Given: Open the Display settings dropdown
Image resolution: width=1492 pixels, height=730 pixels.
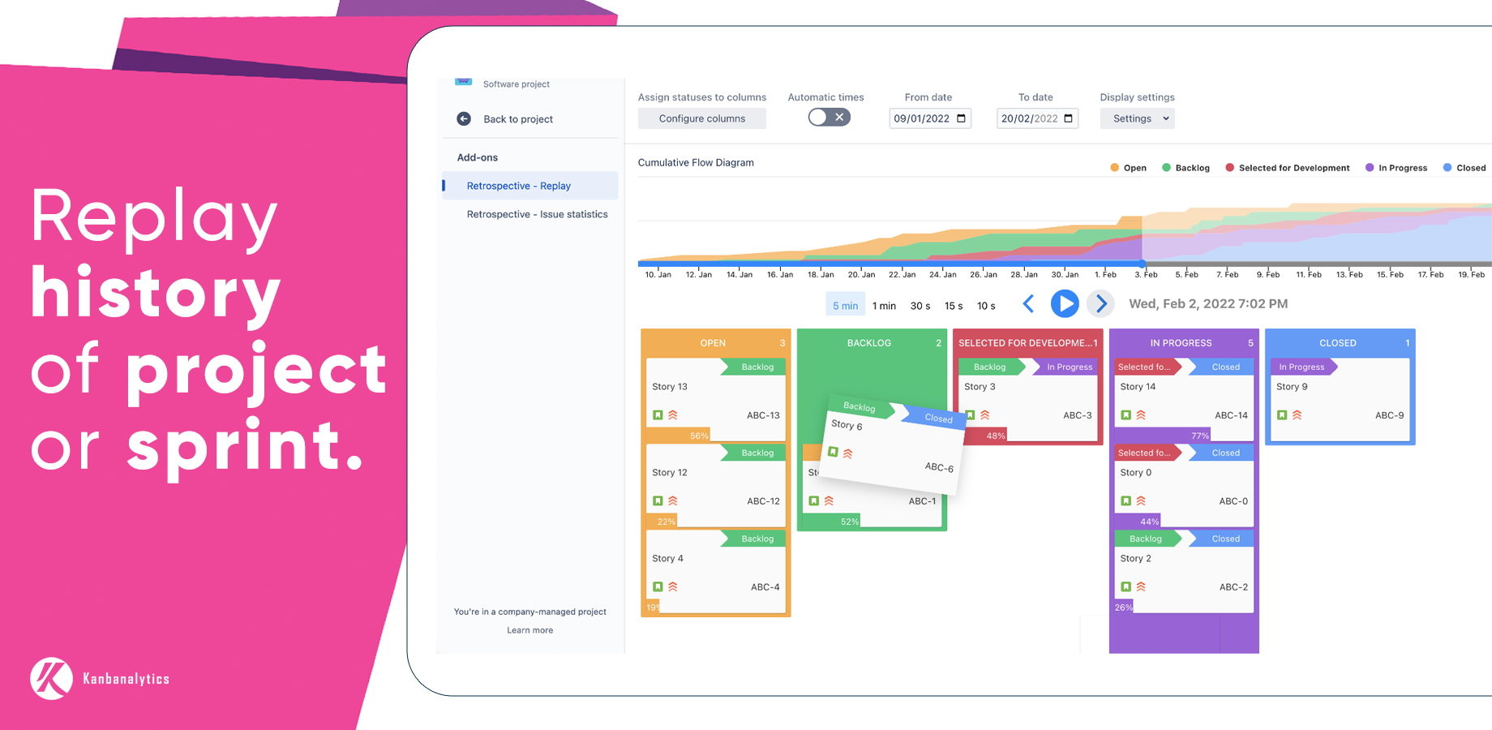Looking at the screenshot, I should (x=1137, y=118).
